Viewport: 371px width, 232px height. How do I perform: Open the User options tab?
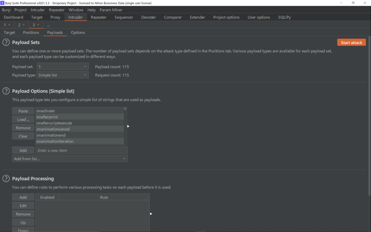click(259, 17)
